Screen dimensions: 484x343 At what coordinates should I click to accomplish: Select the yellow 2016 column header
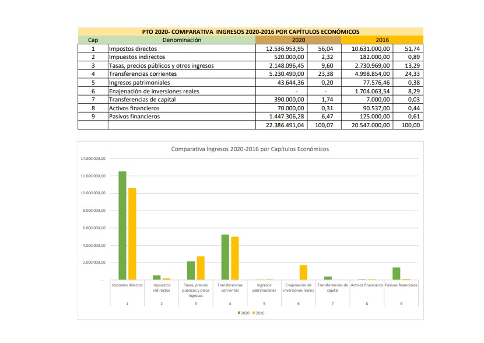point(382,40)
